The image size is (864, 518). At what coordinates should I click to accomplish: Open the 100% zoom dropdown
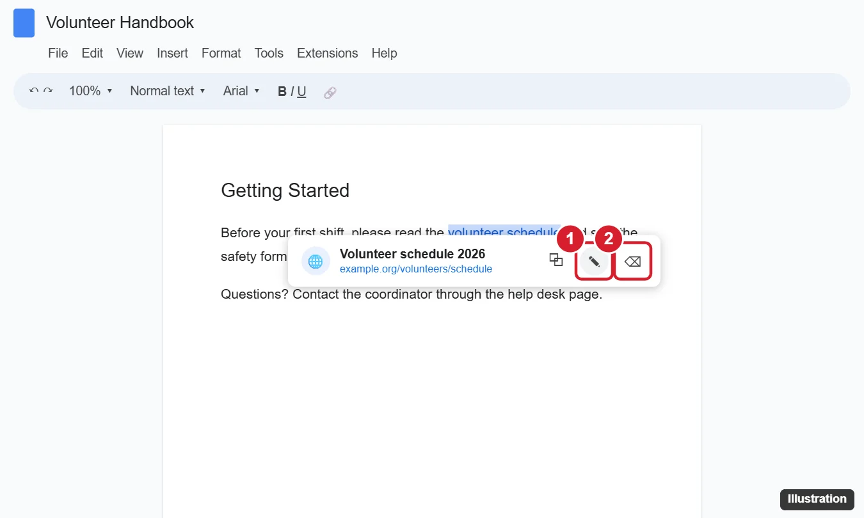[91, 91]
